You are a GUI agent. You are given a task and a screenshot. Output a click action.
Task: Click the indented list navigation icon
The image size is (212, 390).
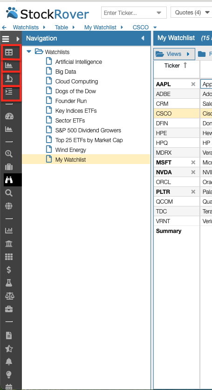[9, 92]
